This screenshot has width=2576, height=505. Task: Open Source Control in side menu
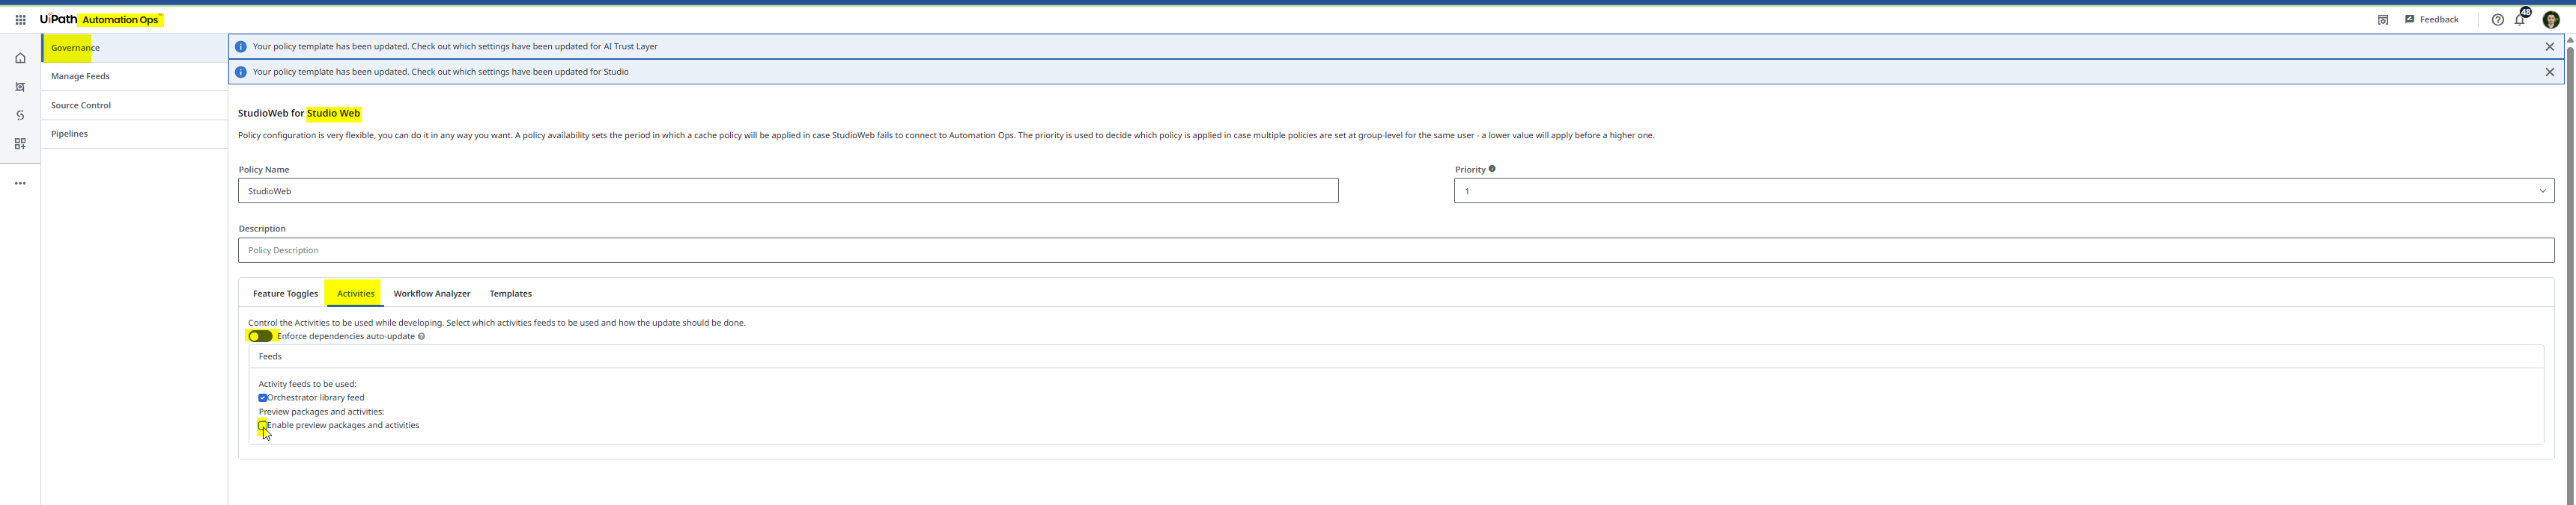pos(135,106)
